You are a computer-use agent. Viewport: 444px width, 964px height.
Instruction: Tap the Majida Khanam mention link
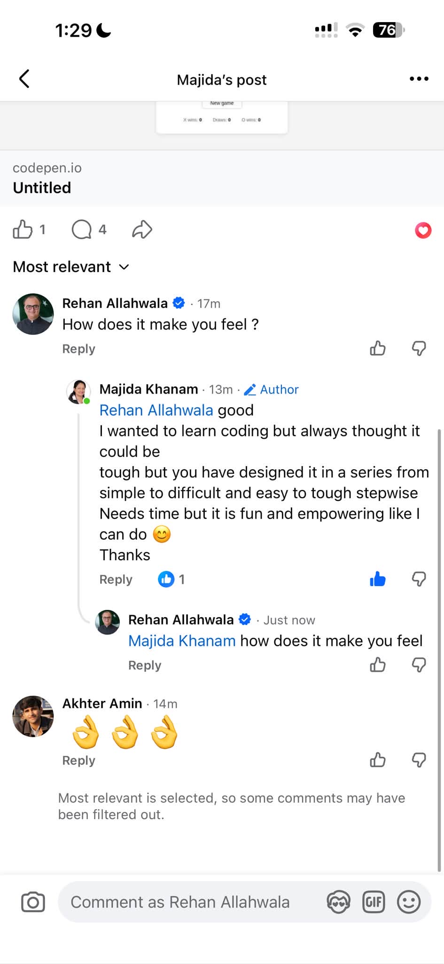[x=182, y=641]
